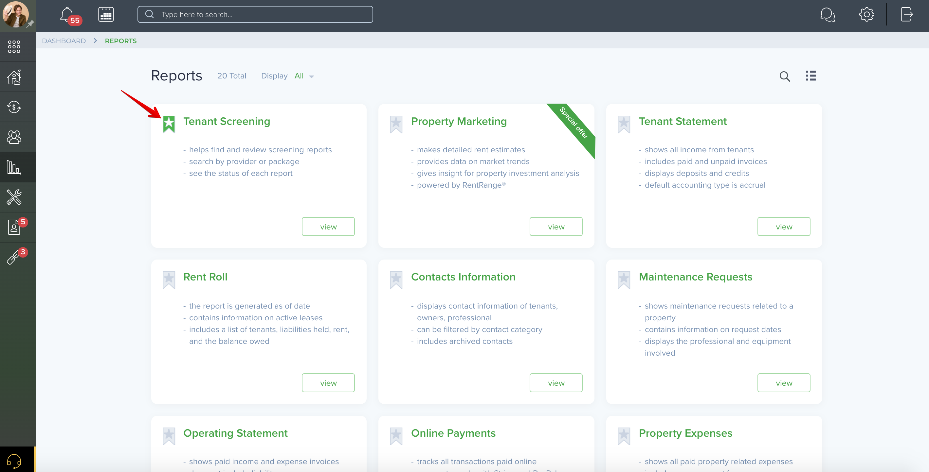Viewport: 929px width, 472px height.
Task: Click view button for Property Marketing
Action: click(556, 227)
